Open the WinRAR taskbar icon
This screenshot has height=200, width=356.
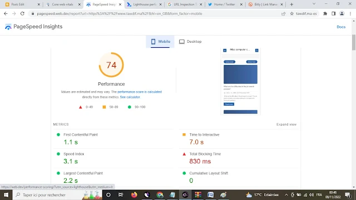(x=198, y=195)
